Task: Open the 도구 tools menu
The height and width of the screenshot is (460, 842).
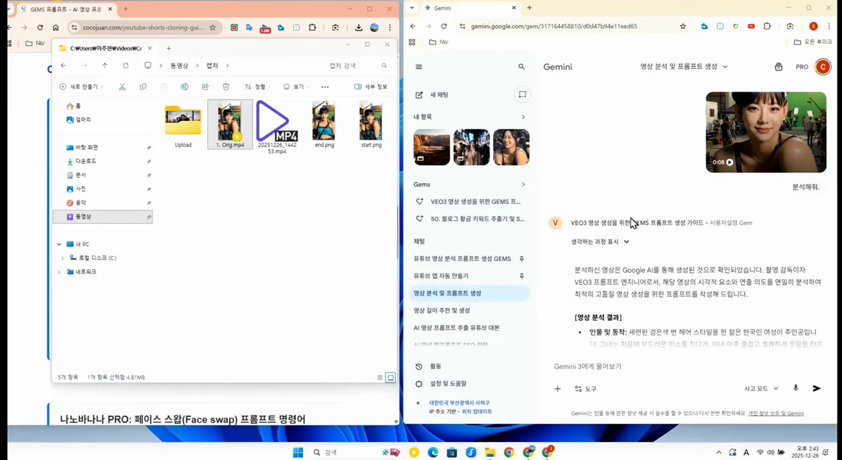Action: tap(585, 388)
